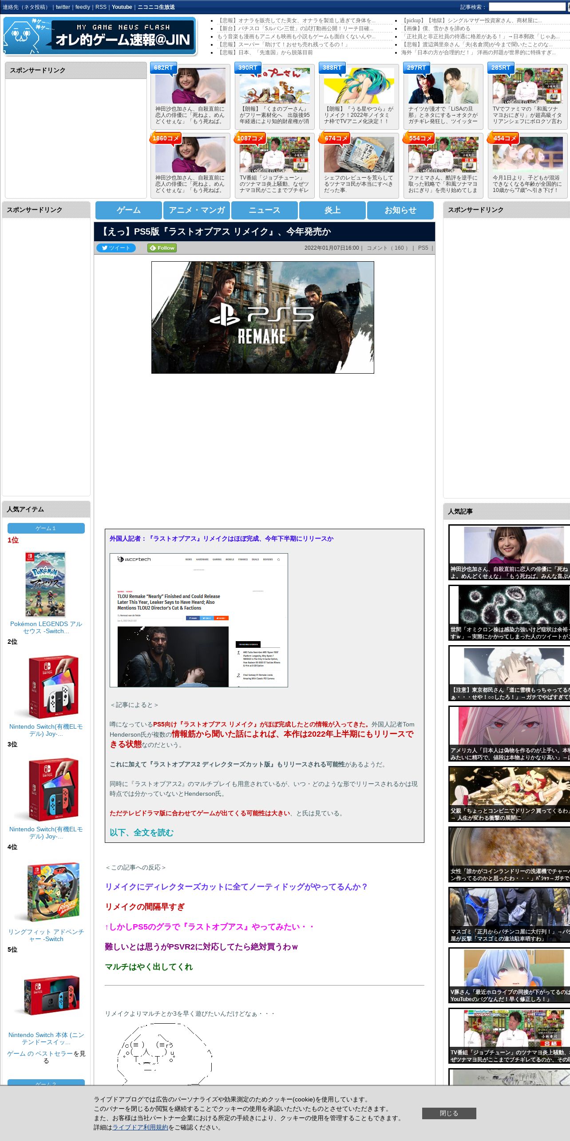Screen dimensions: 570x1141
Task: Open popular article V豚さん ホロライブ
Action: tap(509, 975)
